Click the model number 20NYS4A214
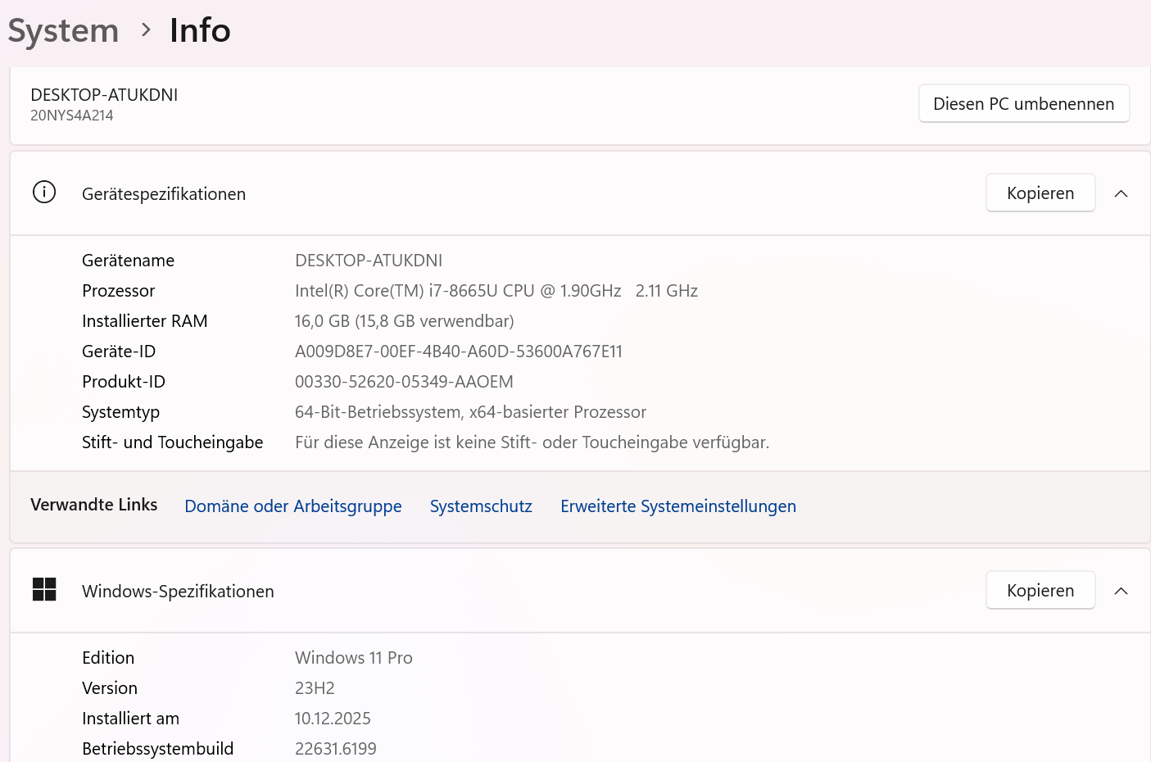The width and height of the screenshot is (1151, 762). point(72,116)
